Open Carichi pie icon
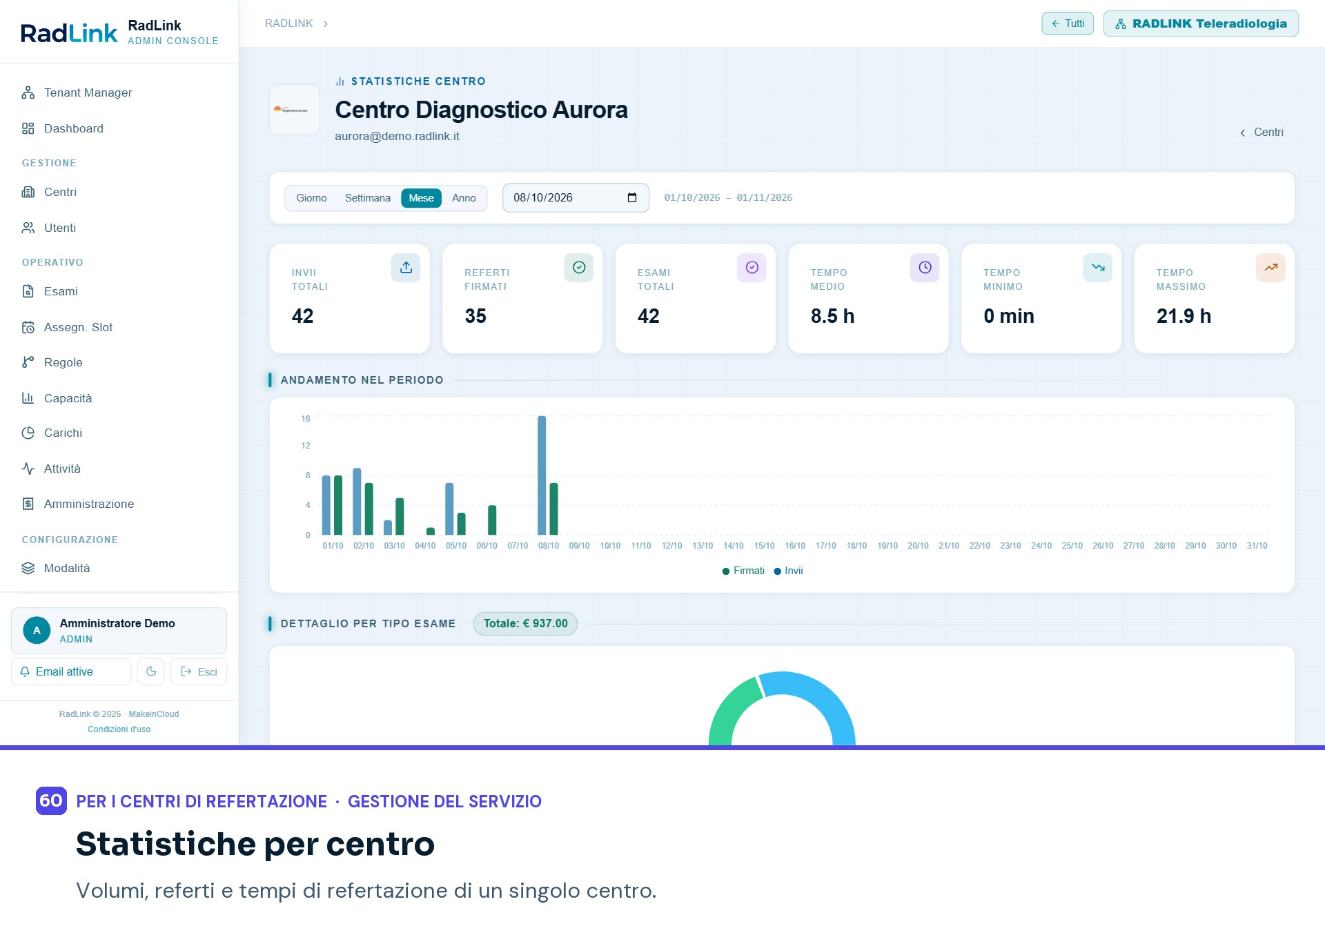Image resolution: width=1325 pixels, height=944 pixels. click(x=28, y=433)
